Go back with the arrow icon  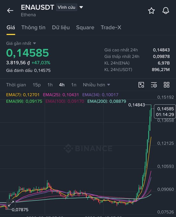tap(10, 11)
